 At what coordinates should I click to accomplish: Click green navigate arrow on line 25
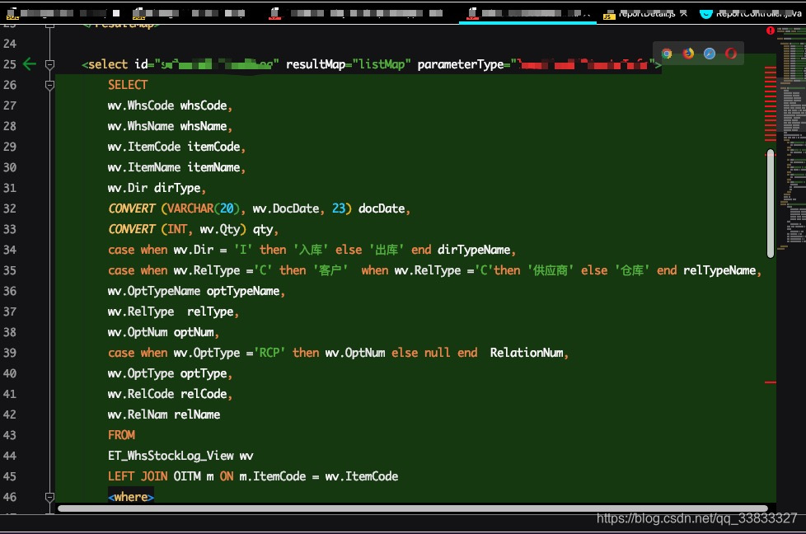pyautogui.click(x=30, y=64)
